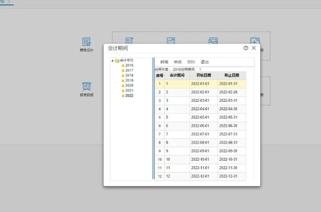This screenshot has width=321, height=212.
Task: Click the 退出 exit button
Action: click(205, 62)
